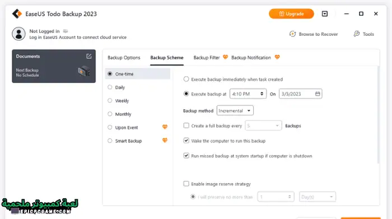Click the EaseUS logo icon
The image size is (392, 219).
pyautogui.click(x=17, y=14)
